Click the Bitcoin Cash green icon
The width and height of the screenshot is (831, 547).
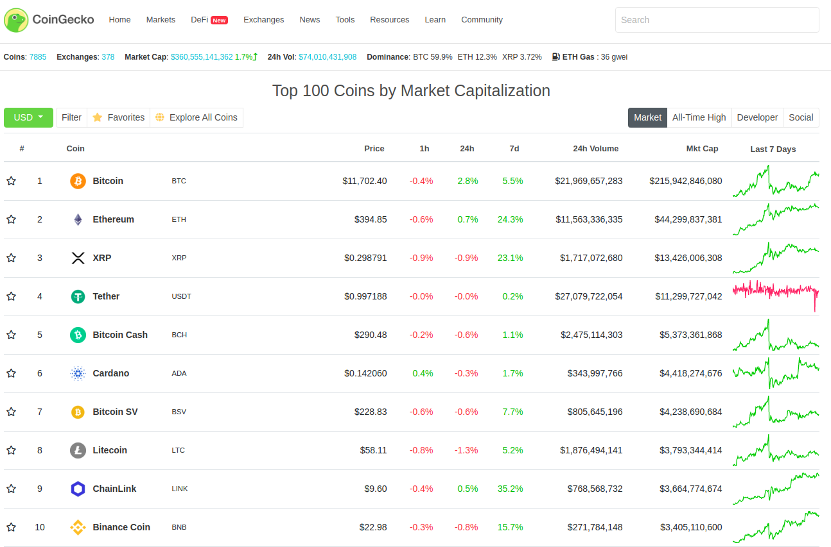coord(78,335)
